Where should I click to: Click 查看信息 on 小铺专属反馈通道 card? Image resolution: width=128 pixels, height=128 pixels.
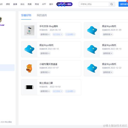[45, 72]
